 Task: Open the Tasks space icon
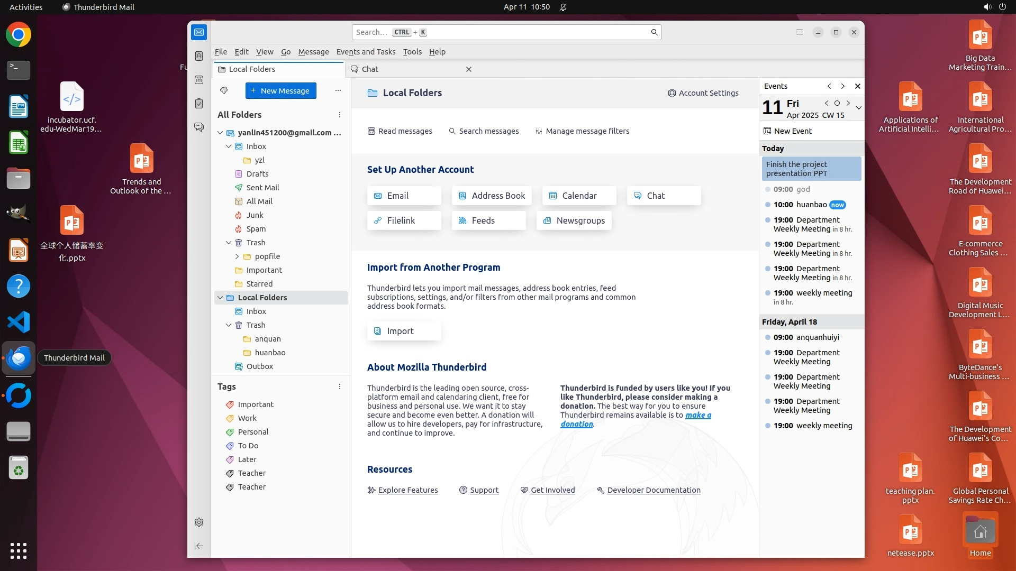pyautogui.click(x=199, y=104)
